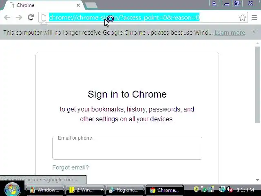
Task: Open the network connection tray icon
Action: click(x=222, y=189)
